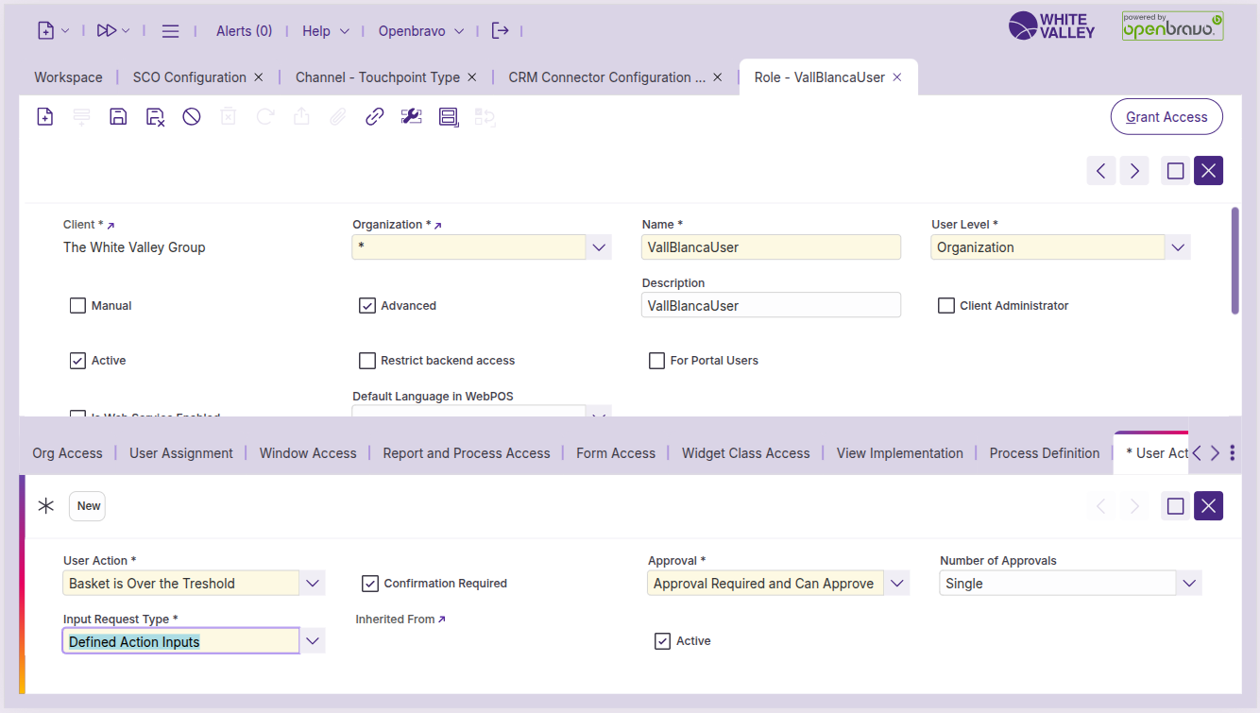1260x713 pixels.
Task: Click into the Description text field
Action: point(770,306)
